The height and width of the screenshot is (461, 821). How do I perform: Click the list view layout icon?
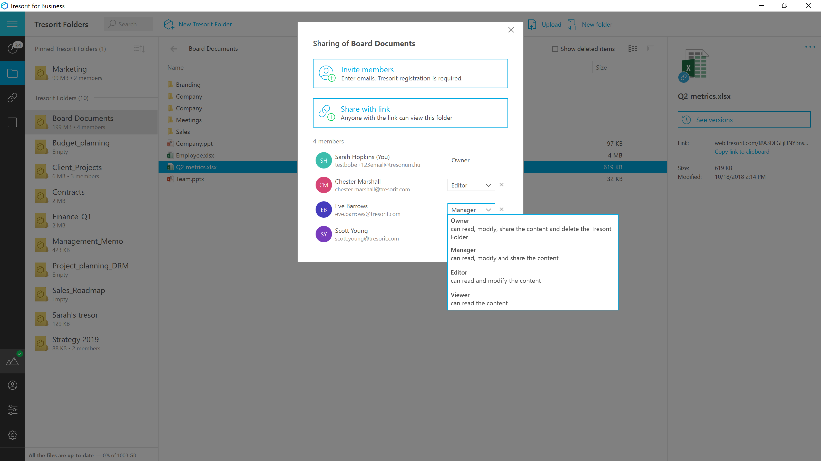point(633,48)
